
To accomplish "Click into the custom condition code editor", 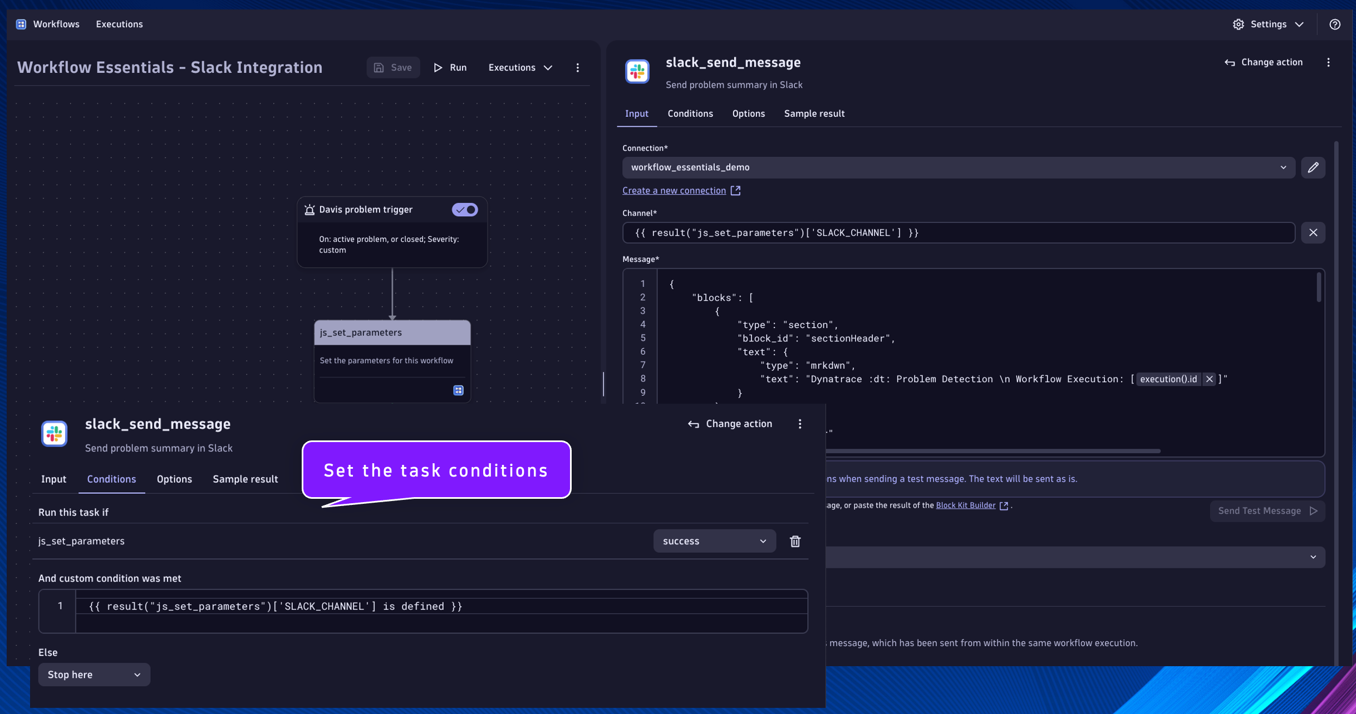I will click(x=423, y=612).
